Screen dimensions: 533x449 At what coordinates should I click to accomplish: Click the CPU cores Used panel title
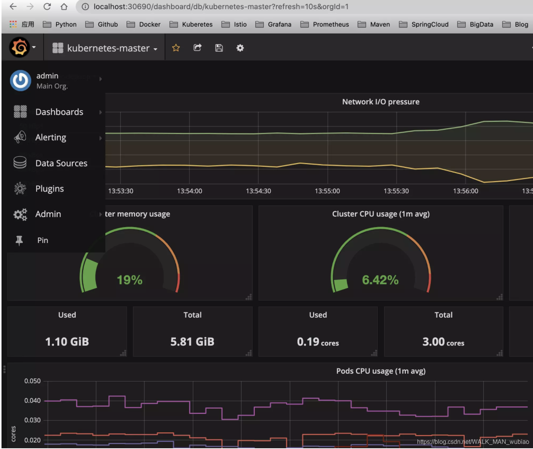(318, 315)
